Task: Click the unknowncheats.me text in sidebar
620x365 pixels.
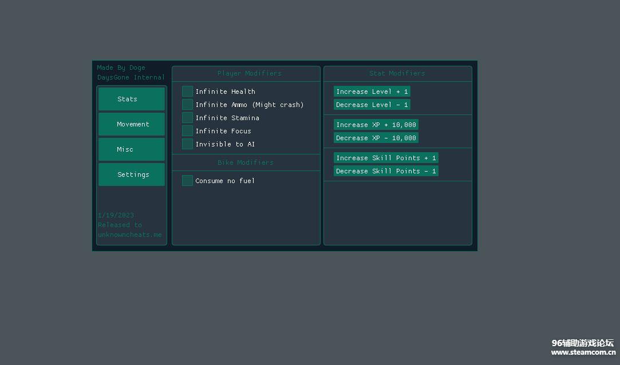Action: point(129,235)
